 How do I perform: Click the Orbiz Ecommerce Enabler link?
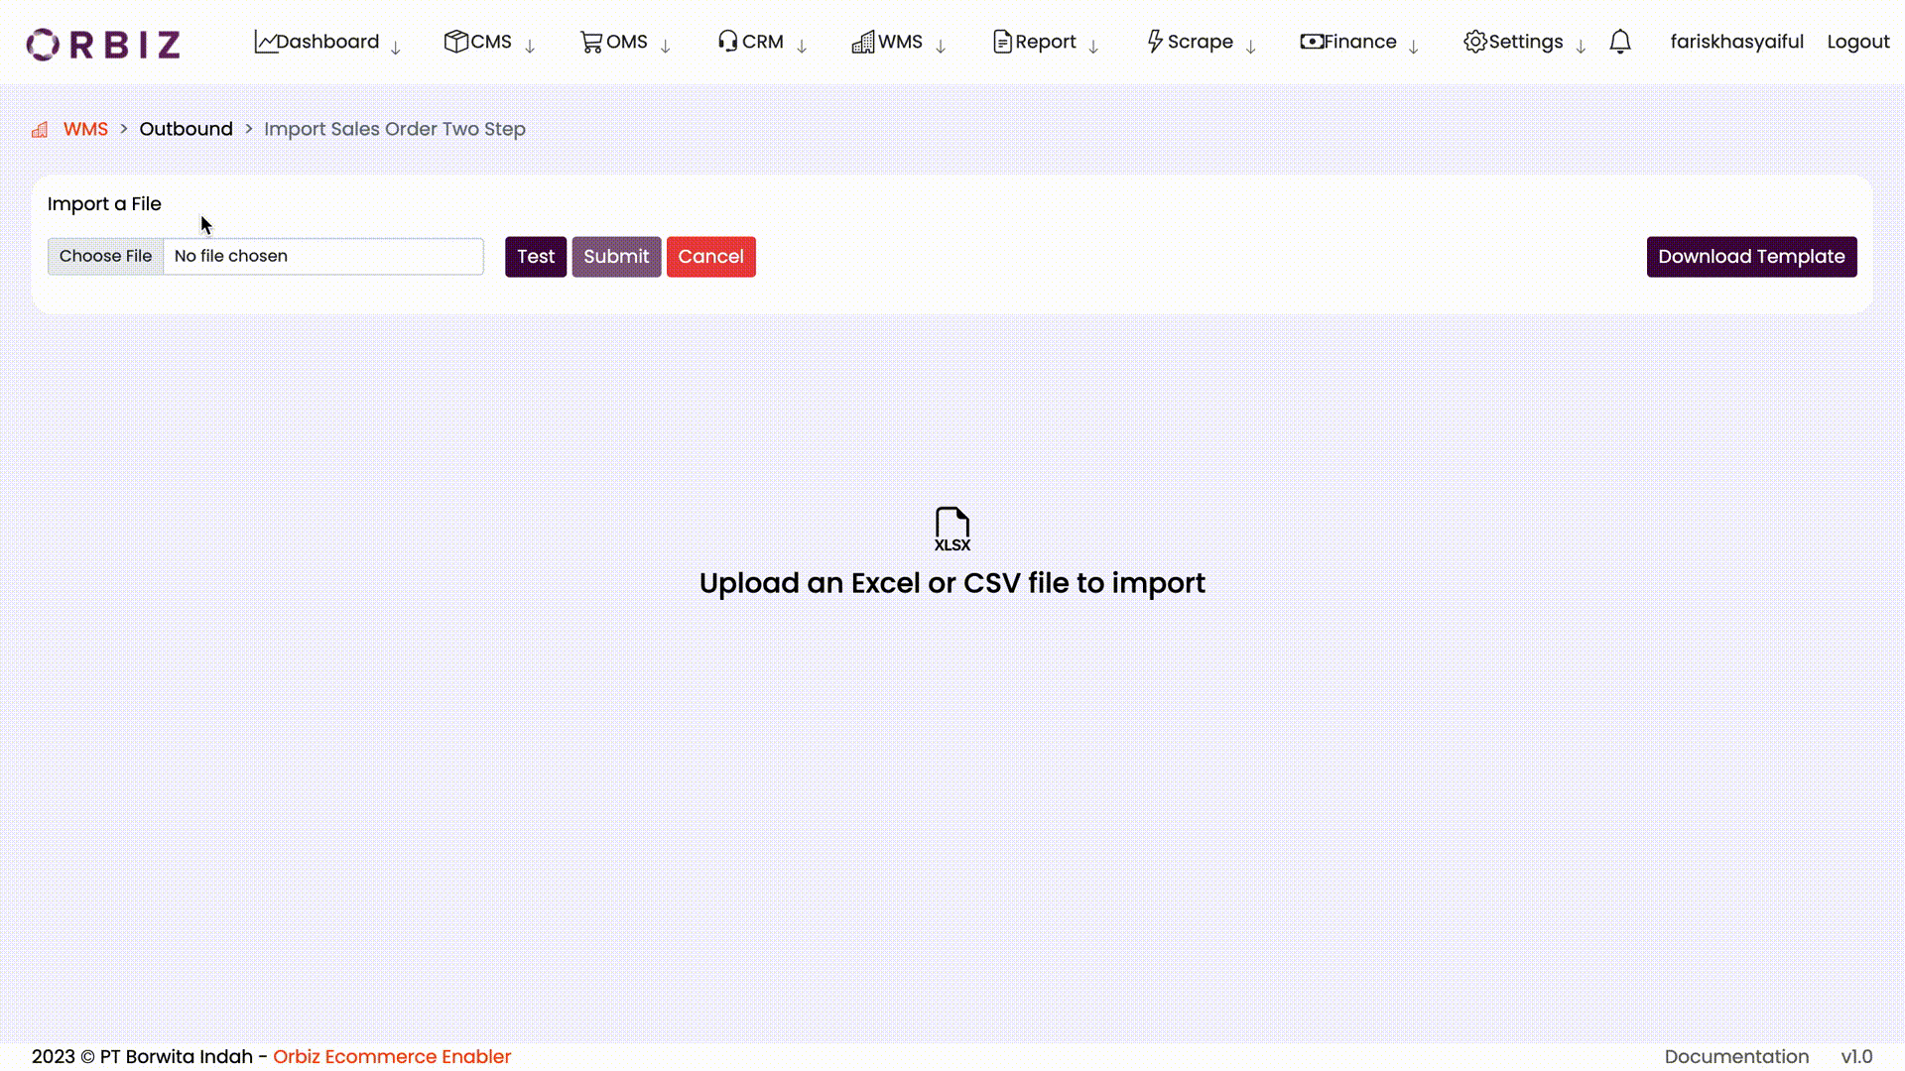pyautogui.click(x=393, y=1056)
